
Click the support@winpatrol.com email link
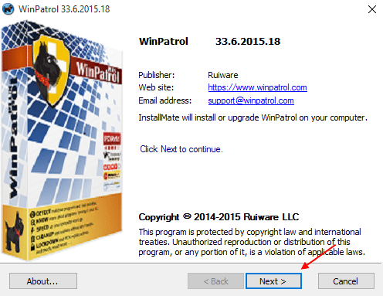pos(251,100)
